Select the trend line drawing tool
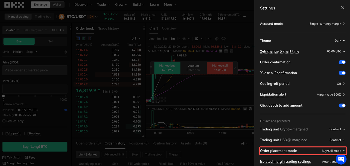Viewport: 350px width, 166px height. point(209,39)
